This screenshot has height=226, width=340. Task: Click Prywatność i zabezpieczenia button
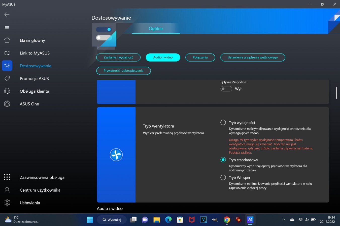click(x=123, y=71)
